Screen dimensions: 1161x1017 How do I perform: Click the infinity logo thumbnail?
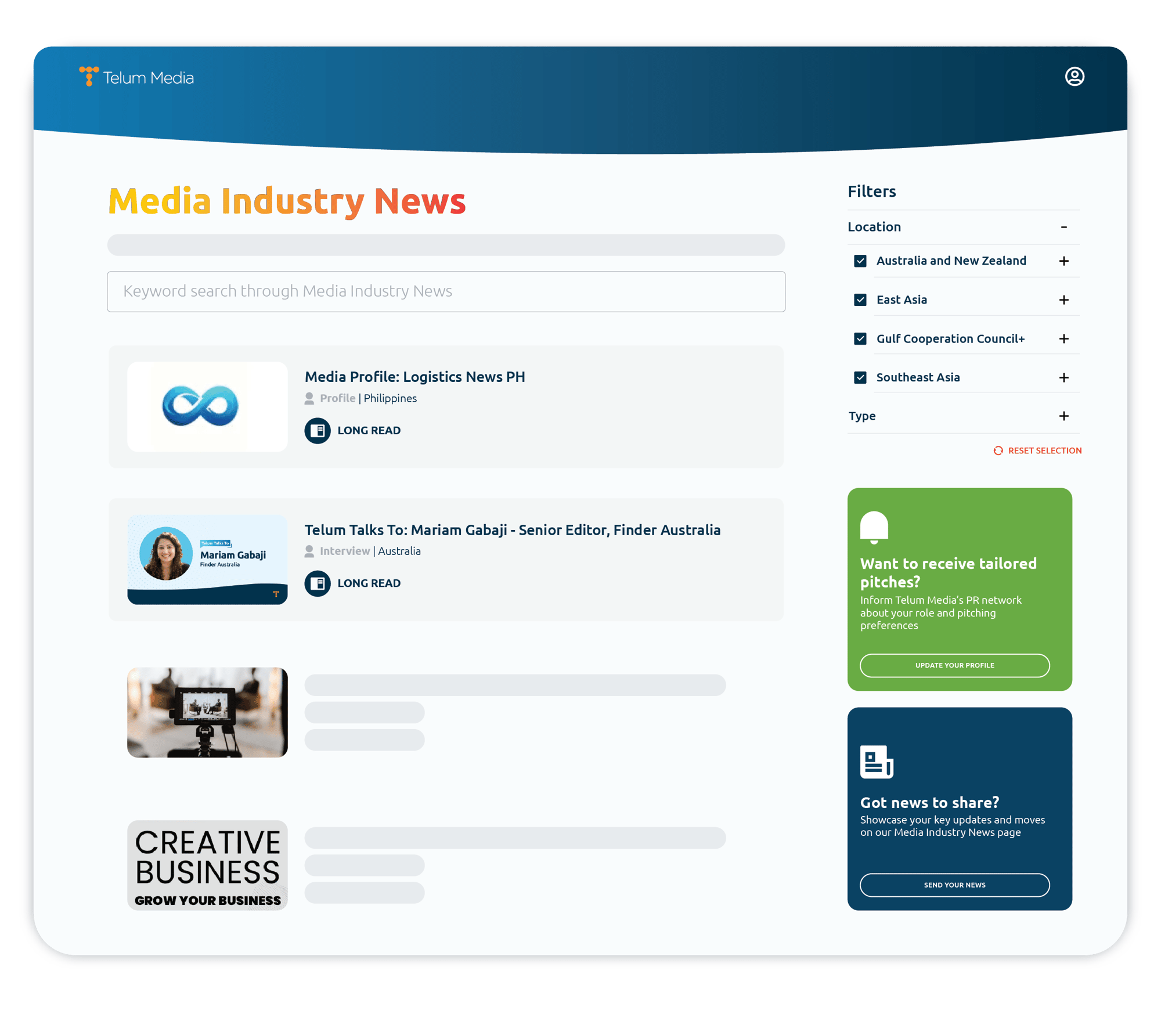[207, 406]
